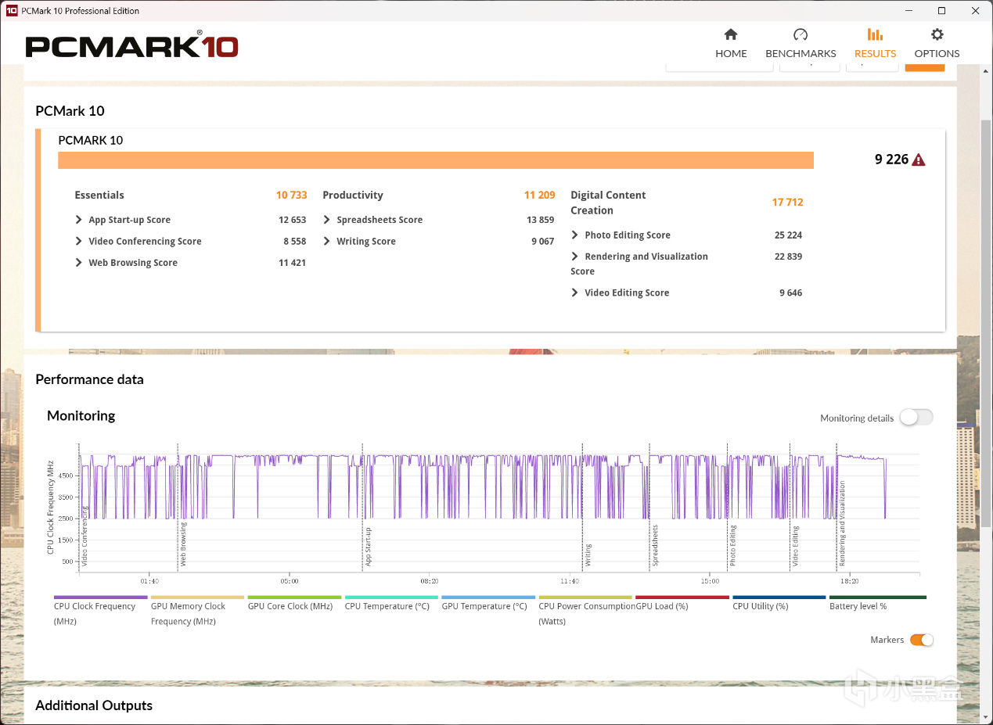Turn off the Markers switch
993x725 pixels.
[922, 640]
